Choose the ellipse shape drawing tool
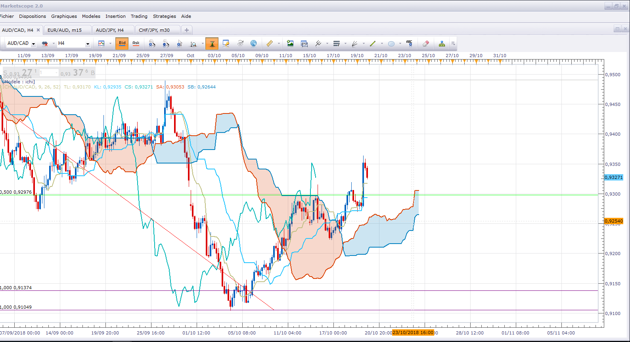Viewport: 630px width, 342px height. pos(391,44)
